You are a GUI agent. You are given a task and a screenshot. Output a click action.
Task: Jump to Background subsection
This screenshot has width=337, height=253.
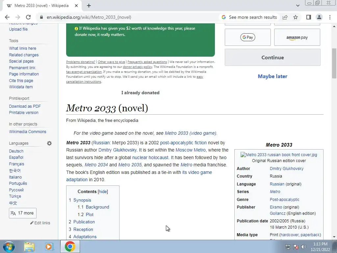coord(97,207)
